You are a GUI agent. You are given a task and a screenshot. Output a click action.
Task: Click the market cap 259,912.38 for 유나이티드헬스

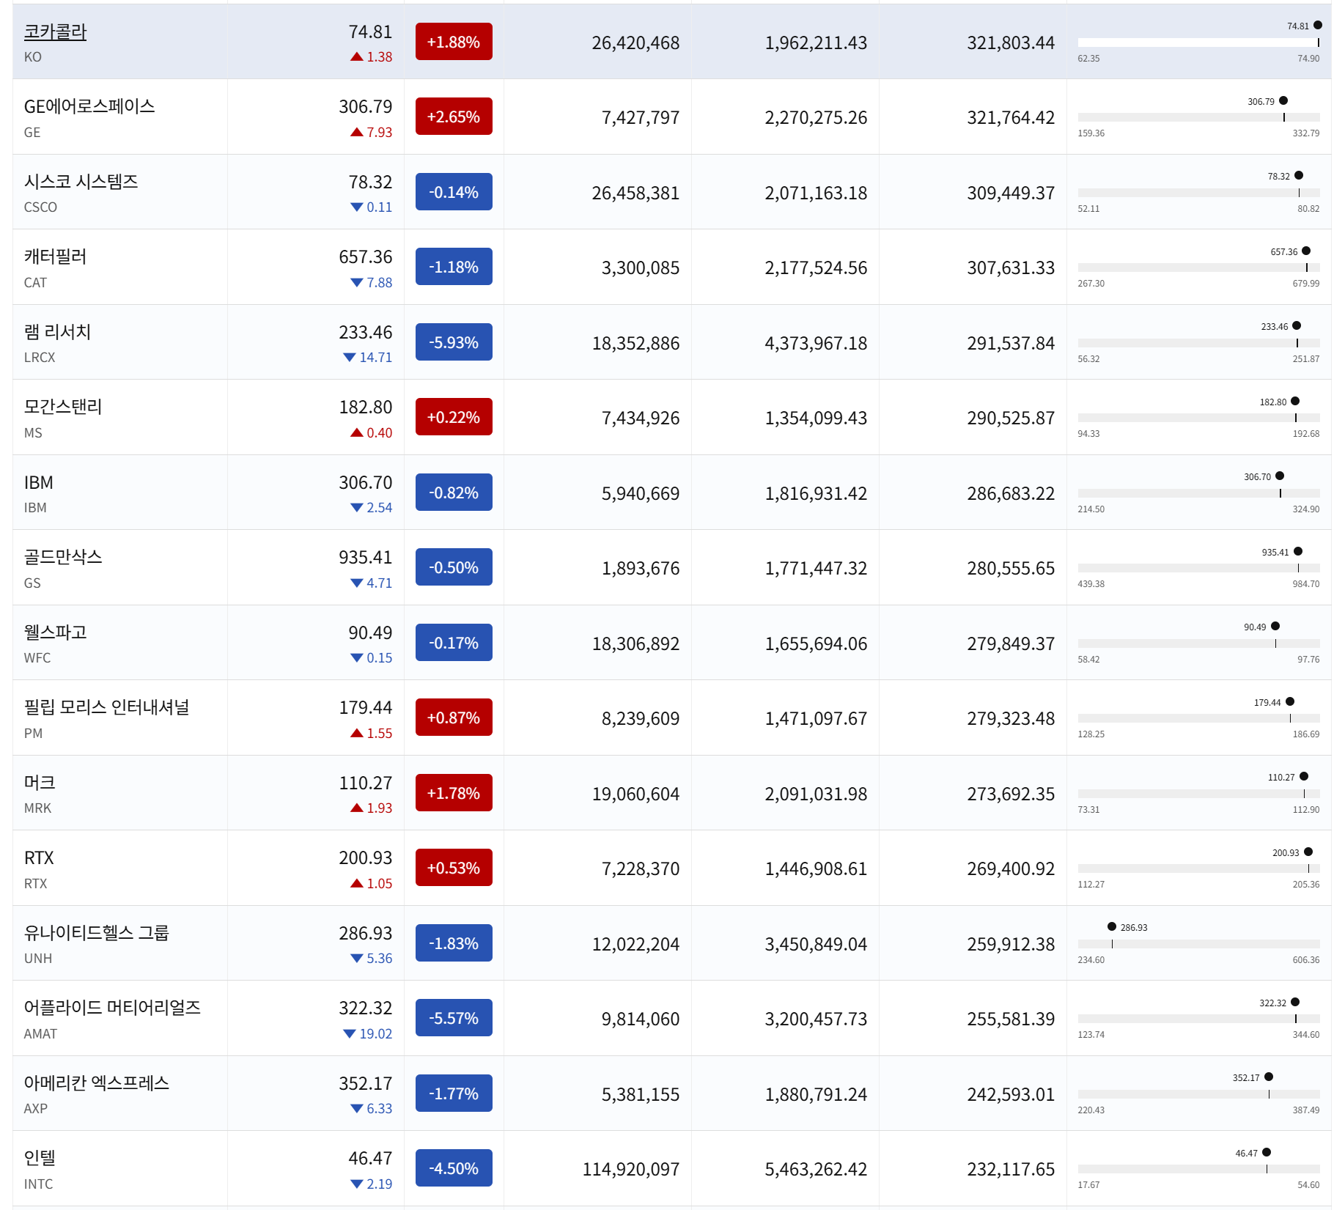[x=1011, y=945]
